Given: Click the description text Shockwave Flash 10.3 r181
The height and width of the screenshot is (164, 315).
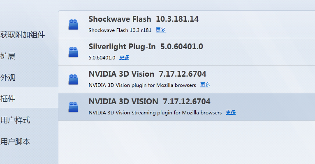Looking at the screenshot, I should click(x=120, y=30).
